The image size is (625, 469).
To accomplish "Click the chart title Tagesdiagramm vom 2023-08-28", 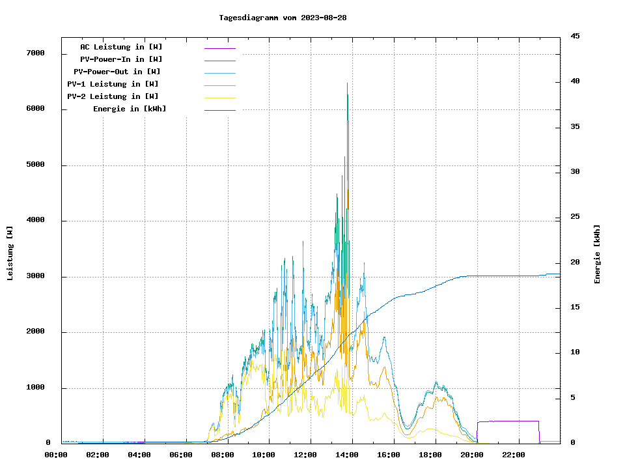I will tap(283, 18).
